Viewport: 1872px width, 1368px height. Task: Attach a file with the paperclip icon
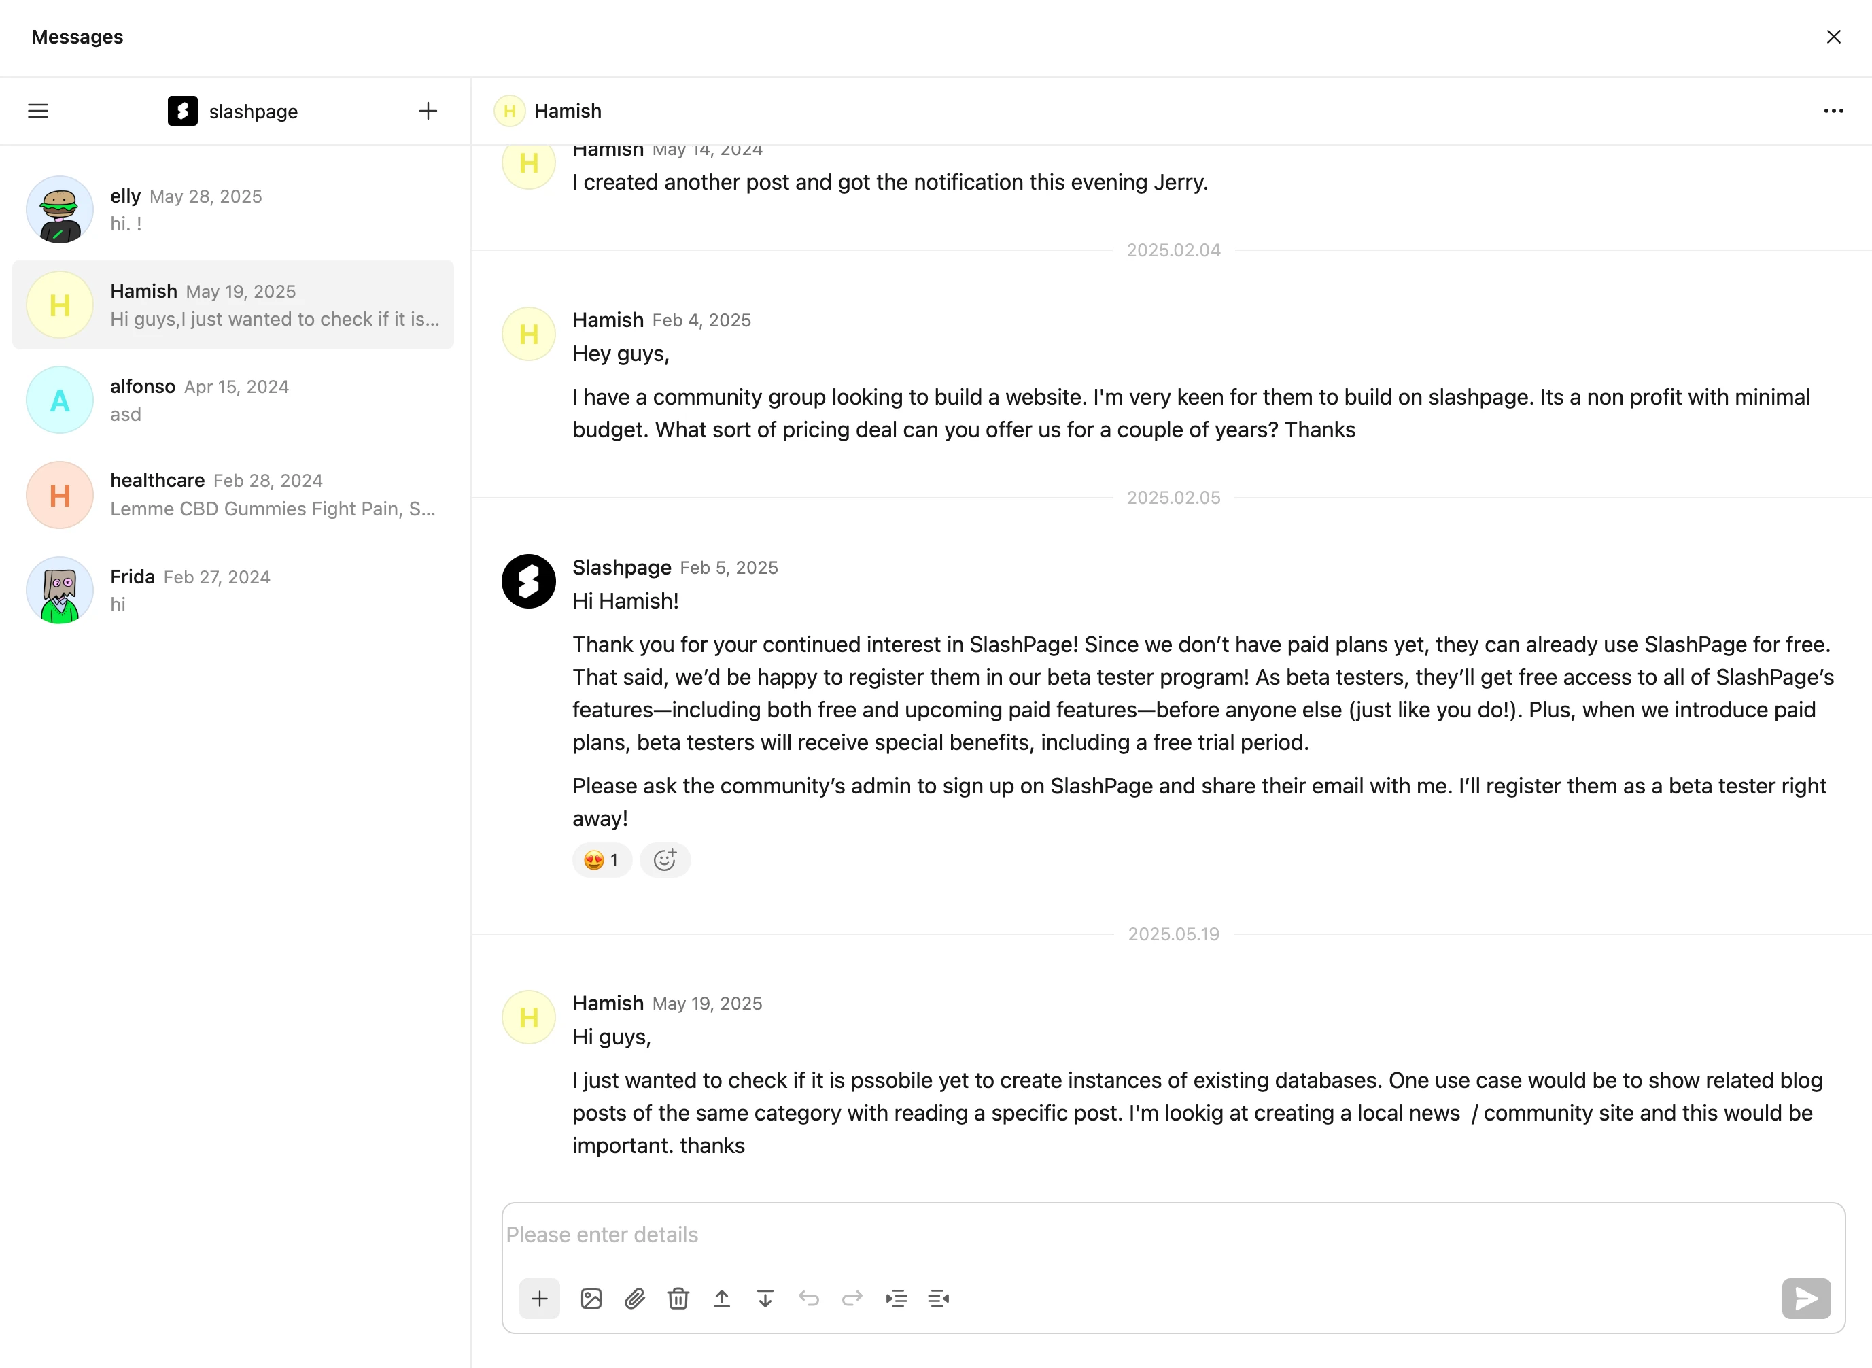635,1299
